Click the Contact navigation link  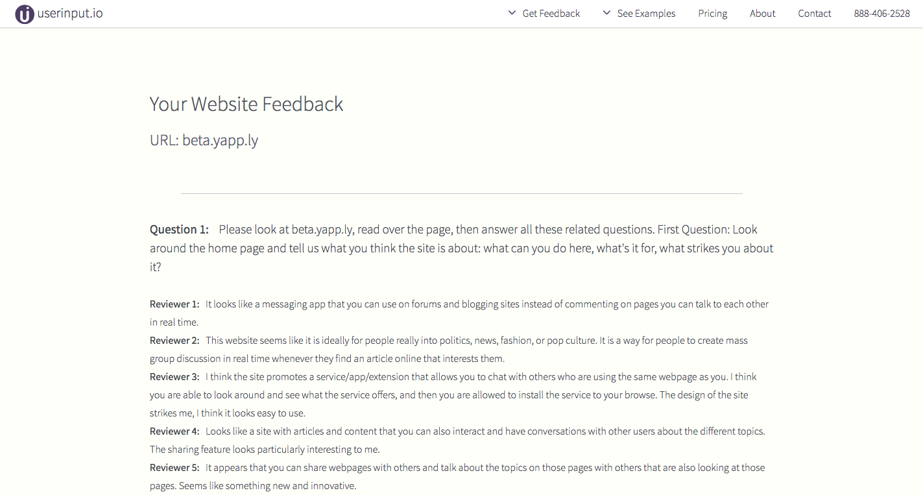click(x=814, y=13)
